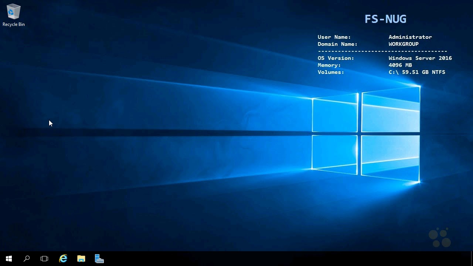Open File Explorer from the taskbar
473x266 pixels.
(81, 259)
